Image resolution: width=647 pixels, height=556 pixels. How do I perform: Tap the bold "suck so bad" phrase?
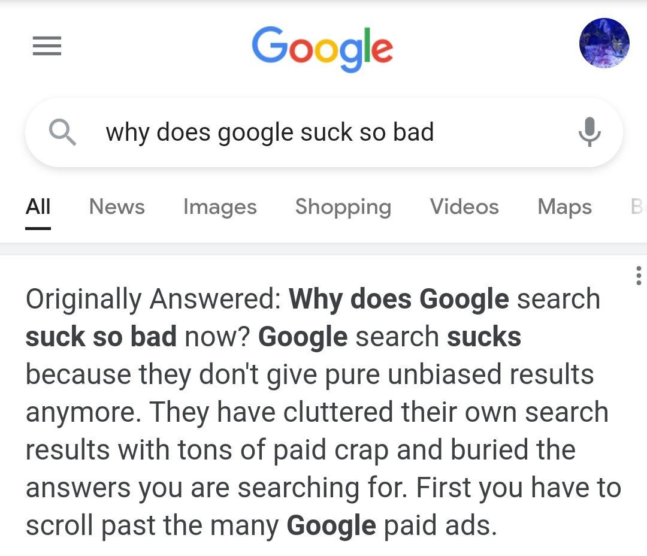101,336
